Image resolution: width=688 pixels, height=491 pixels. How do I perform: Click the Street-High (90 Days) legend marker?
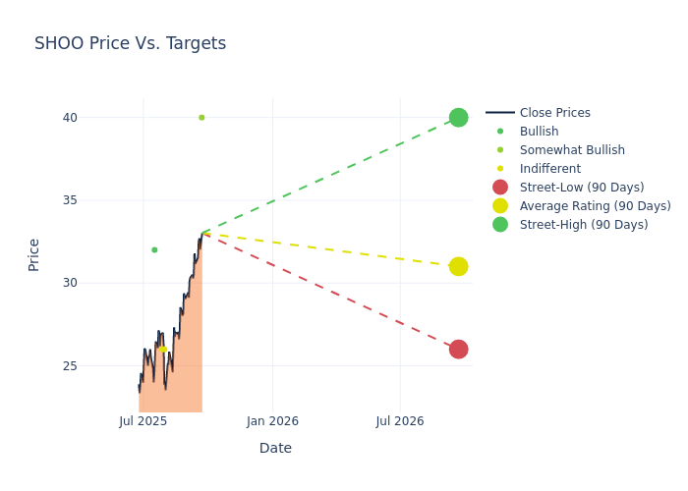500,225
